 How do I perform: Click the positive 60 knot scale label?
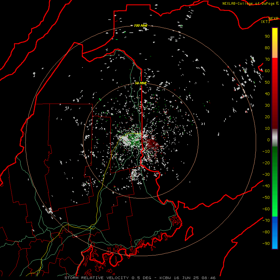[x=267, y=71]
